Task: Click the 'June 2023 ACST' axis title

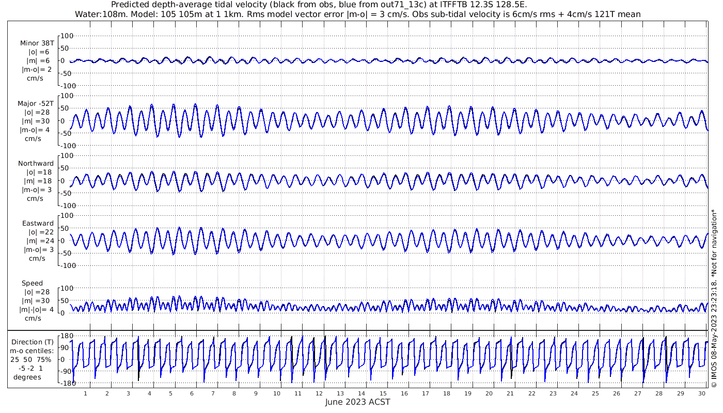Action: (x=358, y=402)
